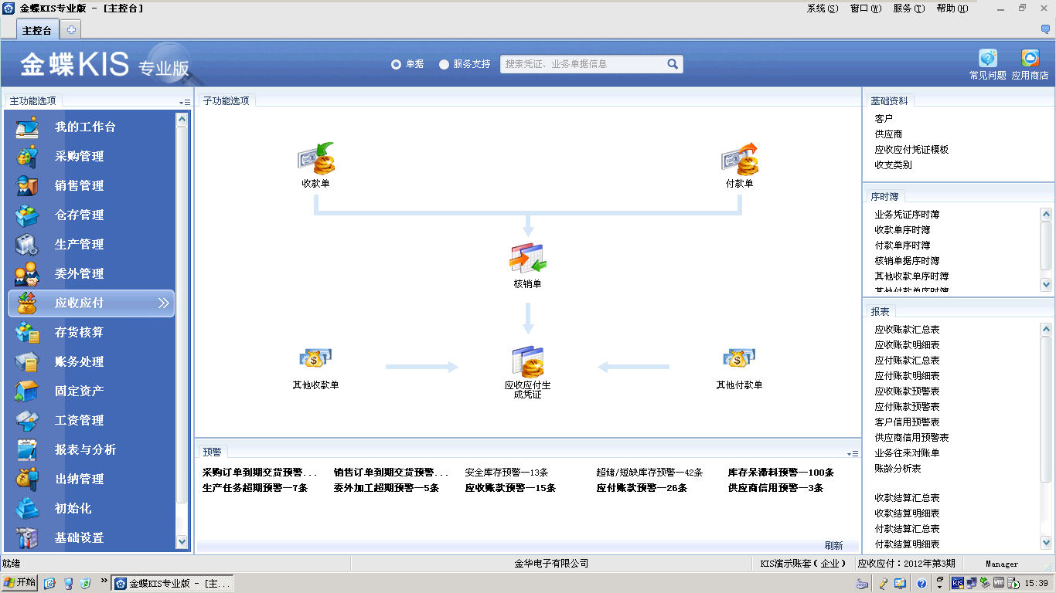The height and width of the screenshot is (593, 1056).
Task: Open 应收应付凭证模板 link
Action: (911, 150)
